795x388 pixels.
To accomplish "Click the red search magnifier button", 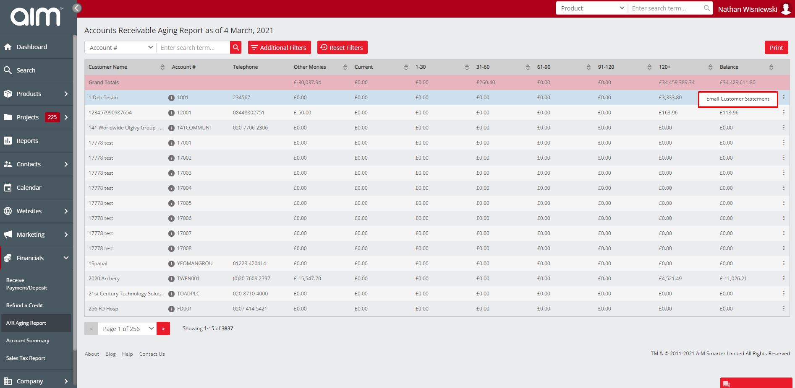I will 236,47.
